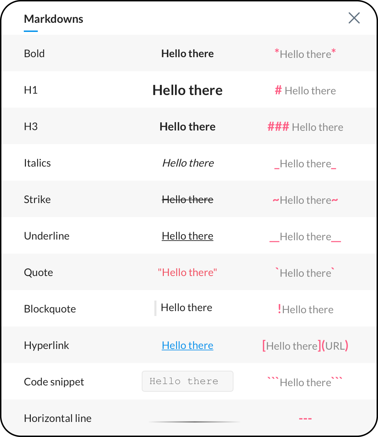Click the large H1 Hello there preview
The width and height of the screenshot is (378, 437).
click(x=188, y=90)
